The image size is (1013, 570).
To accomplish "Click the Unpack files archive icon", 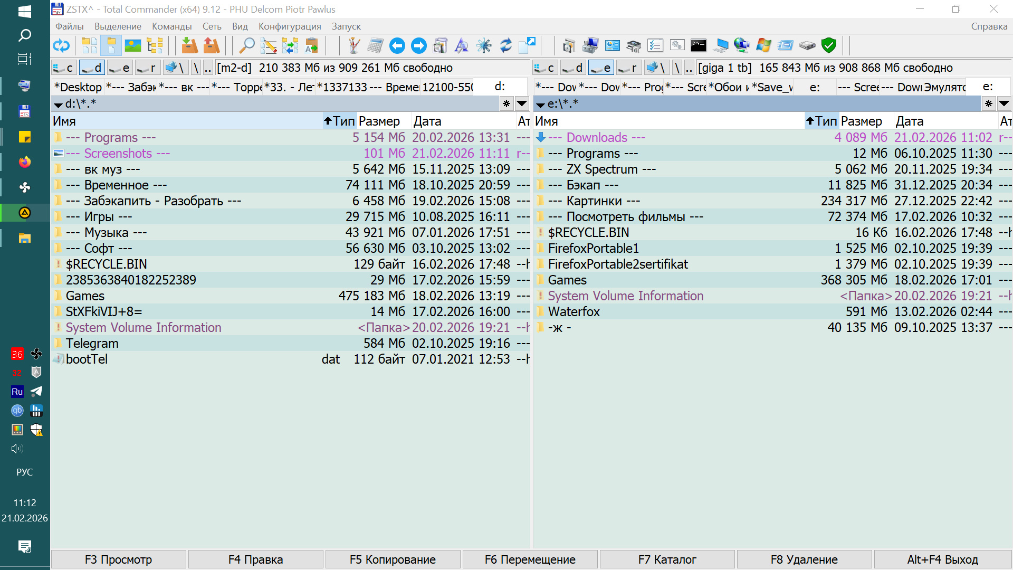I will tap(211, 46).
